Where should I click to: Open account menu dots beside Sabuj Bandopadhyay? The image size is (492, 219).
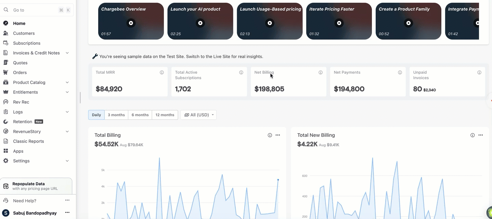pos(67,213)
